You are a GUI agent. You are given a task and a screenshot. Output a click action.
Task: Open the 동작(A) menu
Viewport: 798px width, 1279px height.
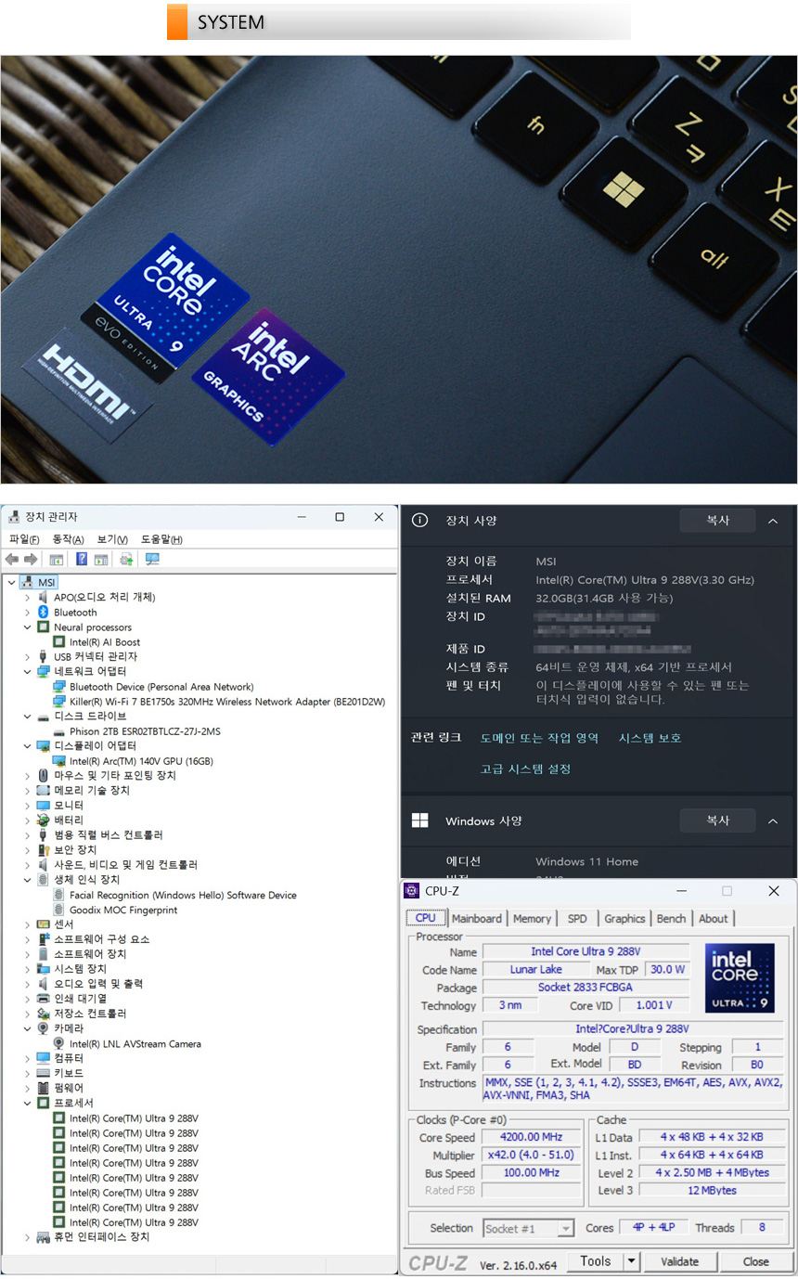coord(68,540)
